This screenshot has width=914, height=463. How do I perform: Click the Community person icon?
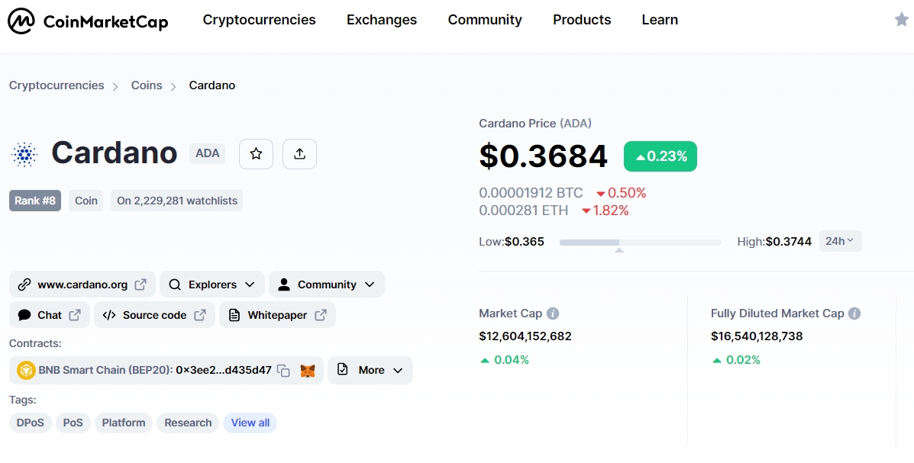point(284,285)
